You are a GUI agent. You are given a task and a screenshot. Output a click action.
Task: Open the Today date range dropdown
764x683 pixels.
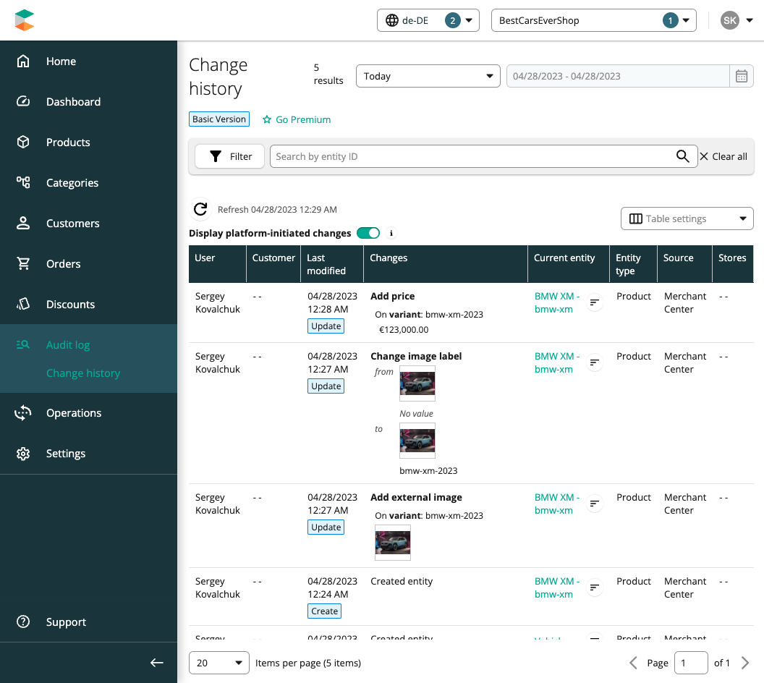point(428,76)
